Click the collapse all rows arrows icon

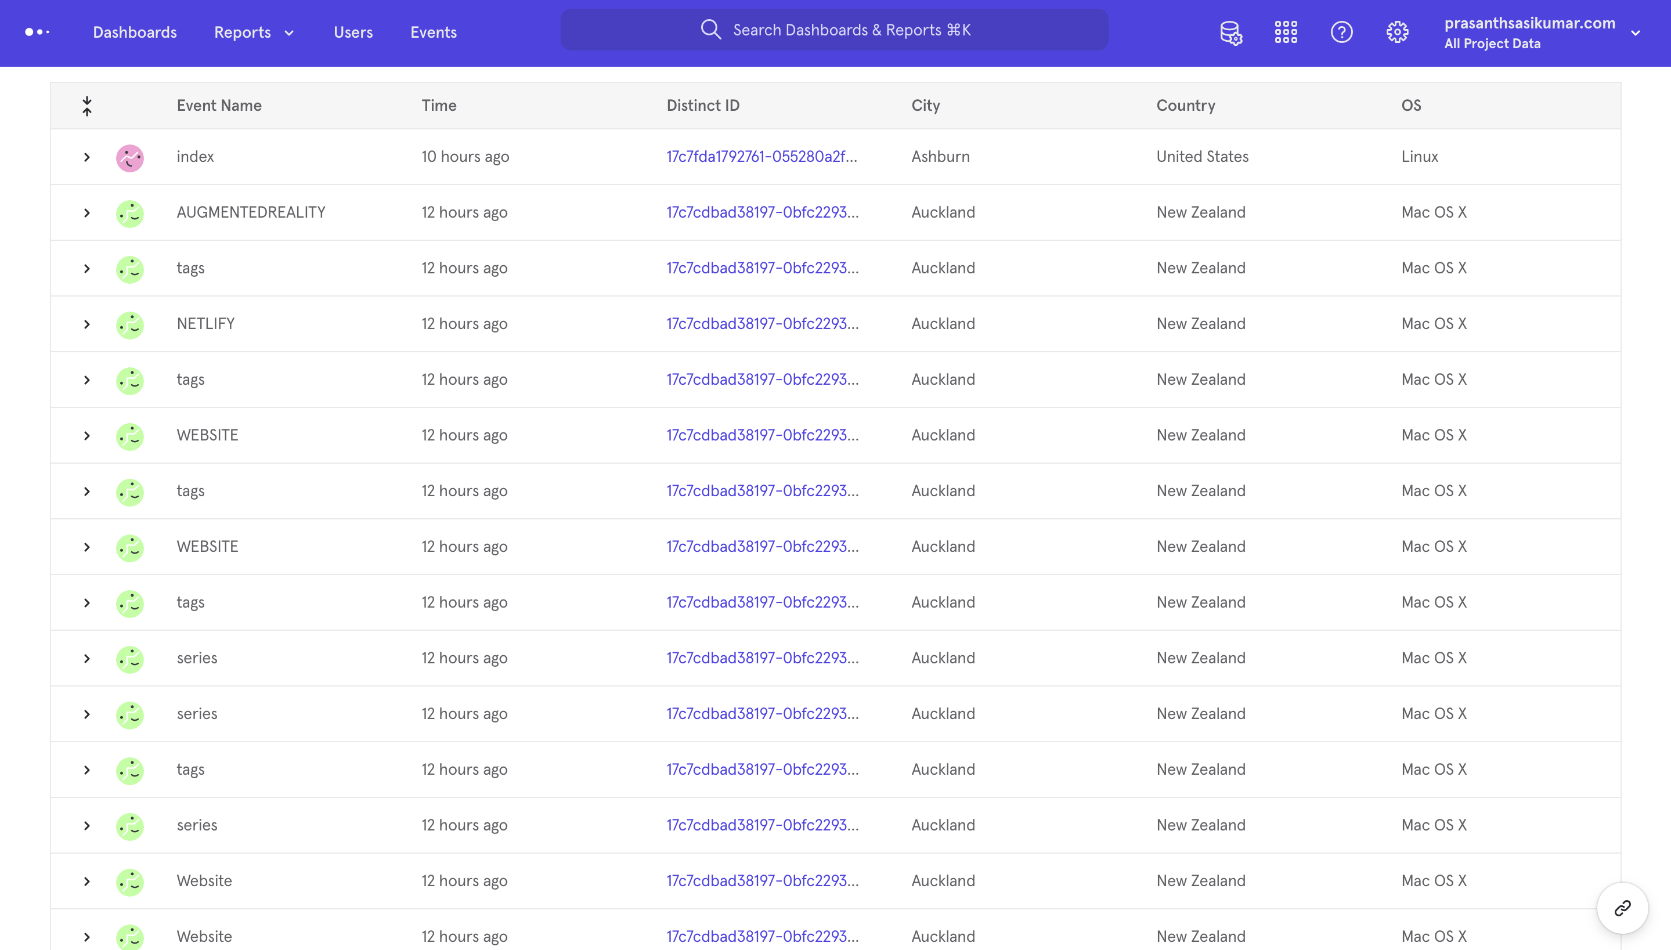(x=87, y=106)
